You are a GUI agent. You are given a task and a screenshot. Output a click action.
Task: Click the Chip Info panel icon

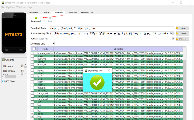pos(3,60)
